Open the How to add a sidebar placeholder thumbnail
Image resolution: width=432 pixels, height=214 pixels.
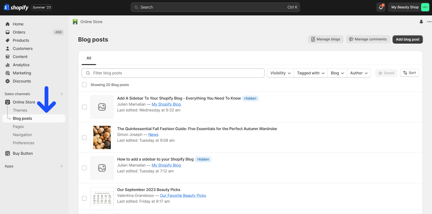pos(102,168)
